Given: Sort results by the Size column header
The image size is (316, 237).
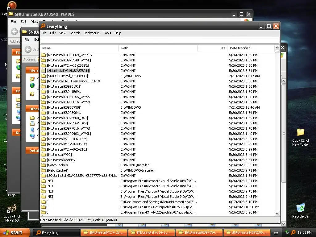Looking at the screenshot, I should click(212, 48).
